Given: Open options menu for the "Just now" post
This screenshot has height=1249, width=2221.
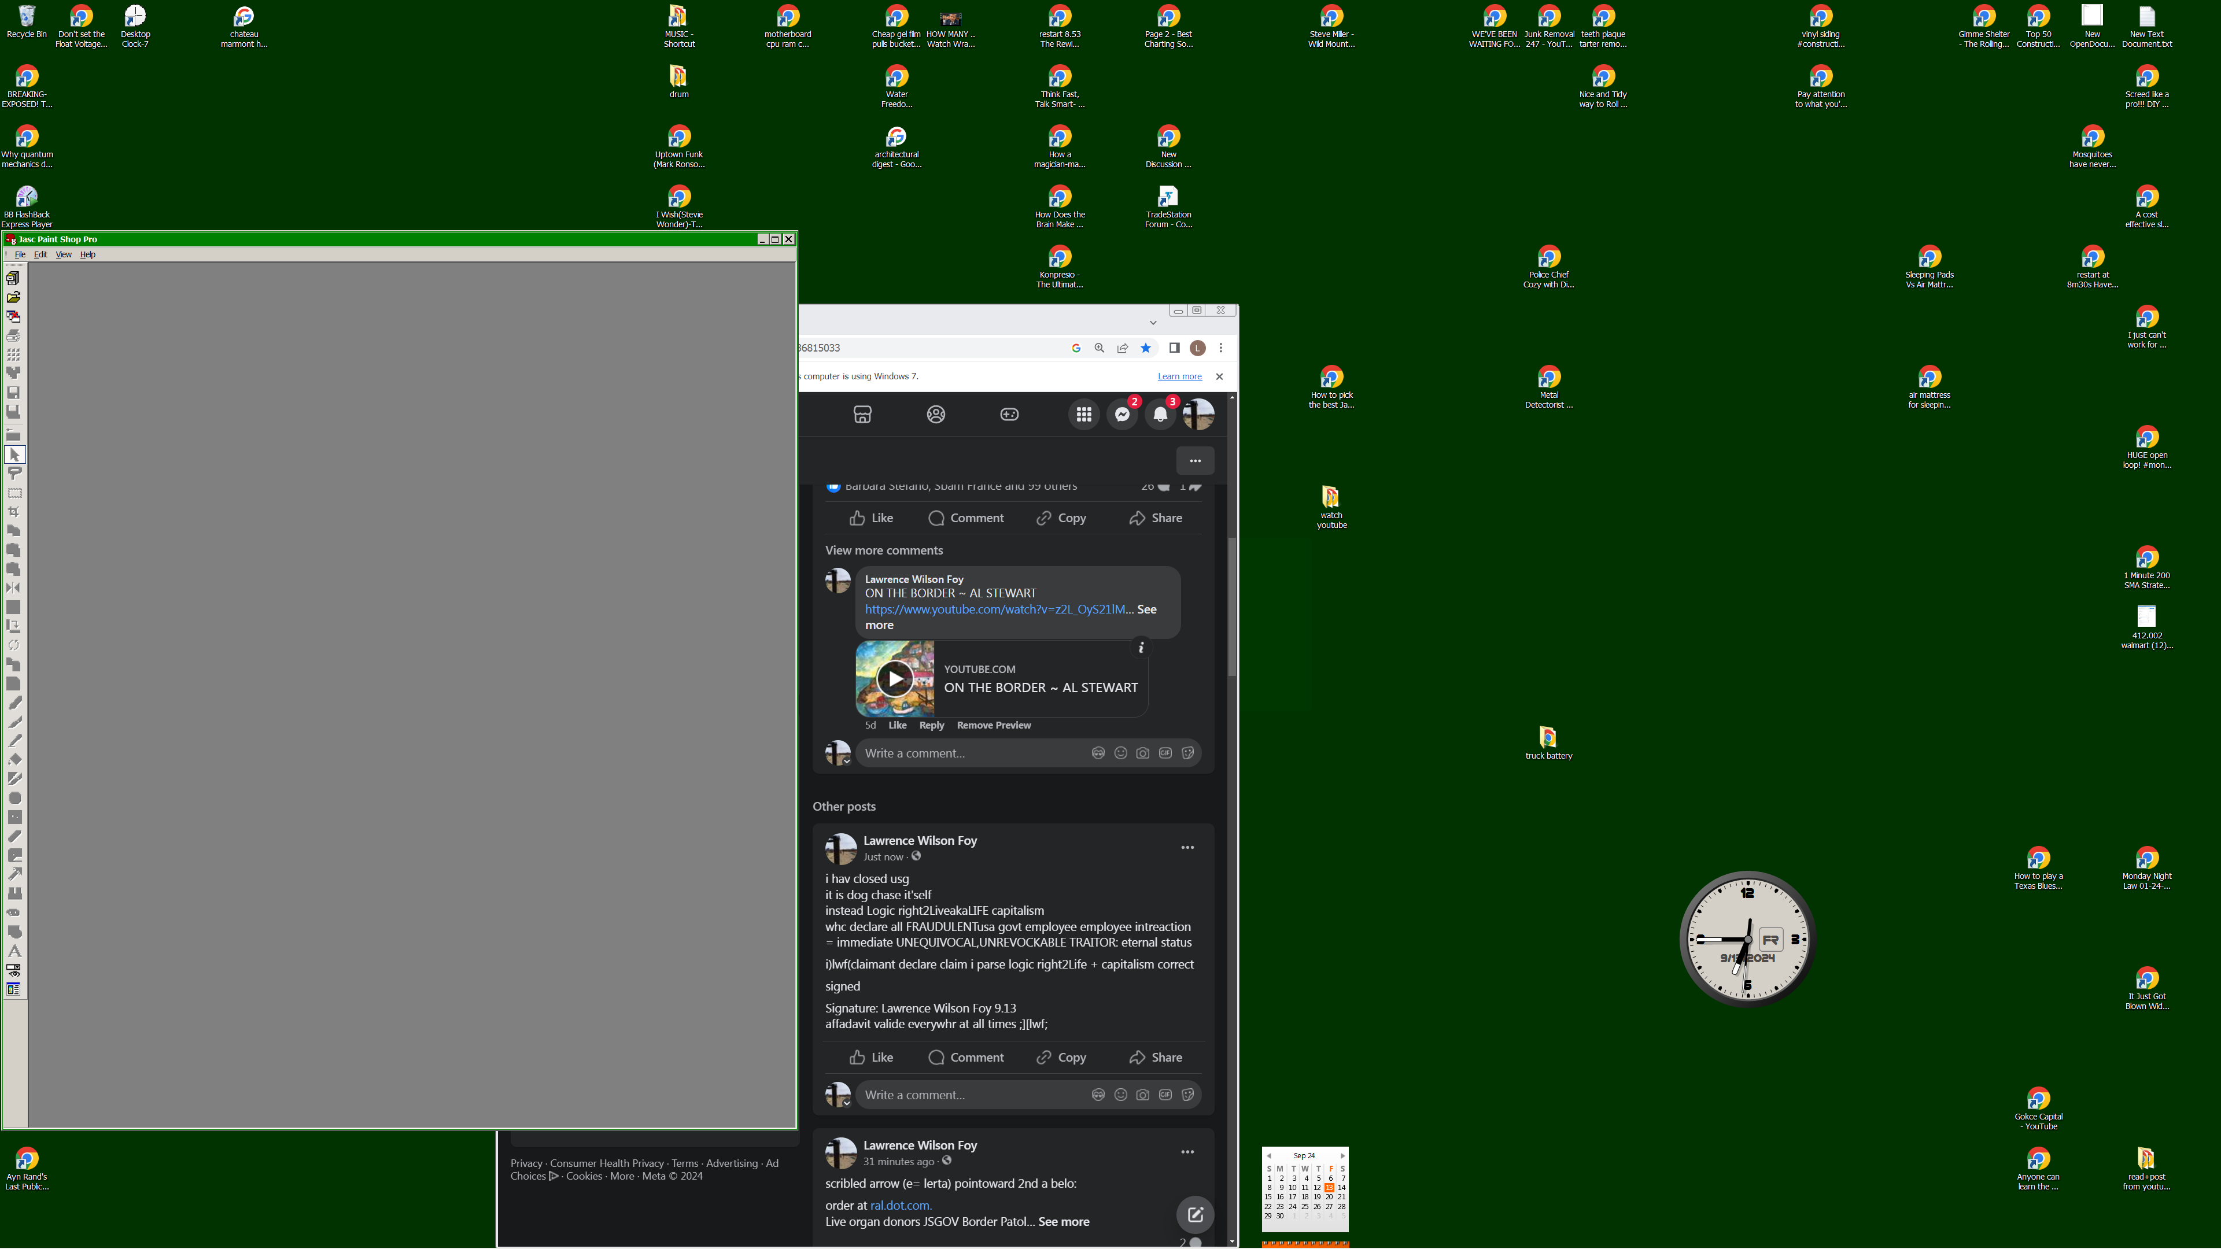Looking at the screenshot, I should coord(1187,848).
